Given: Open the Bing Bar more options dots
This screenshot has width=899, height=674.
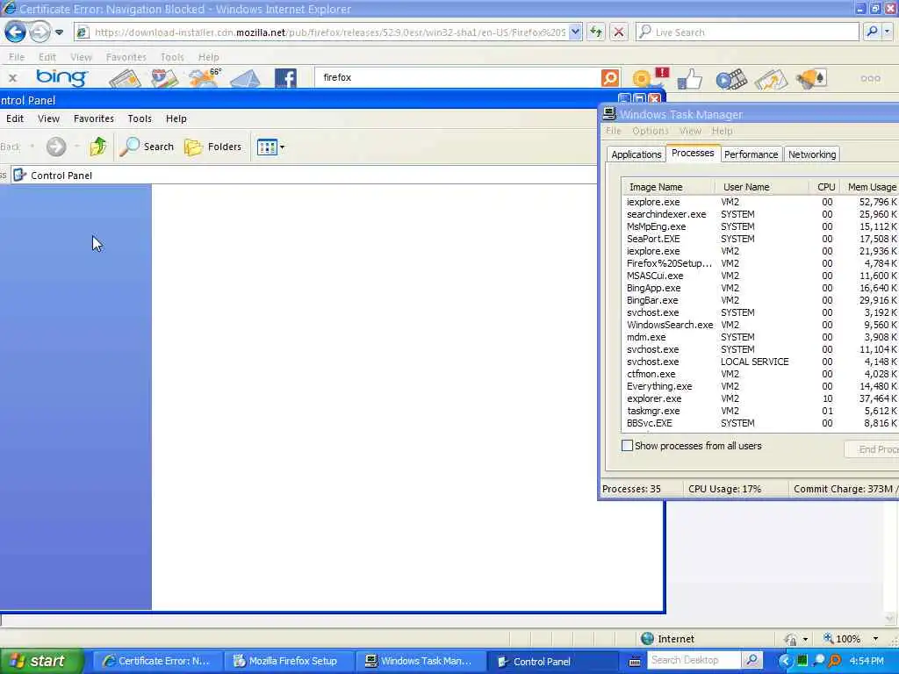Looking at the screenshot, I should 870,78.
